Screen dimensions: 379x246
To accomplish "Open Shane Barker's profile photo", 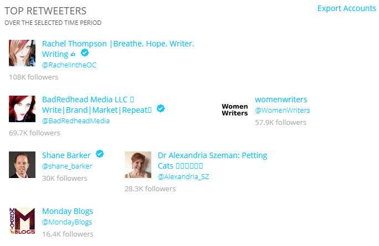I will point(22,165).
